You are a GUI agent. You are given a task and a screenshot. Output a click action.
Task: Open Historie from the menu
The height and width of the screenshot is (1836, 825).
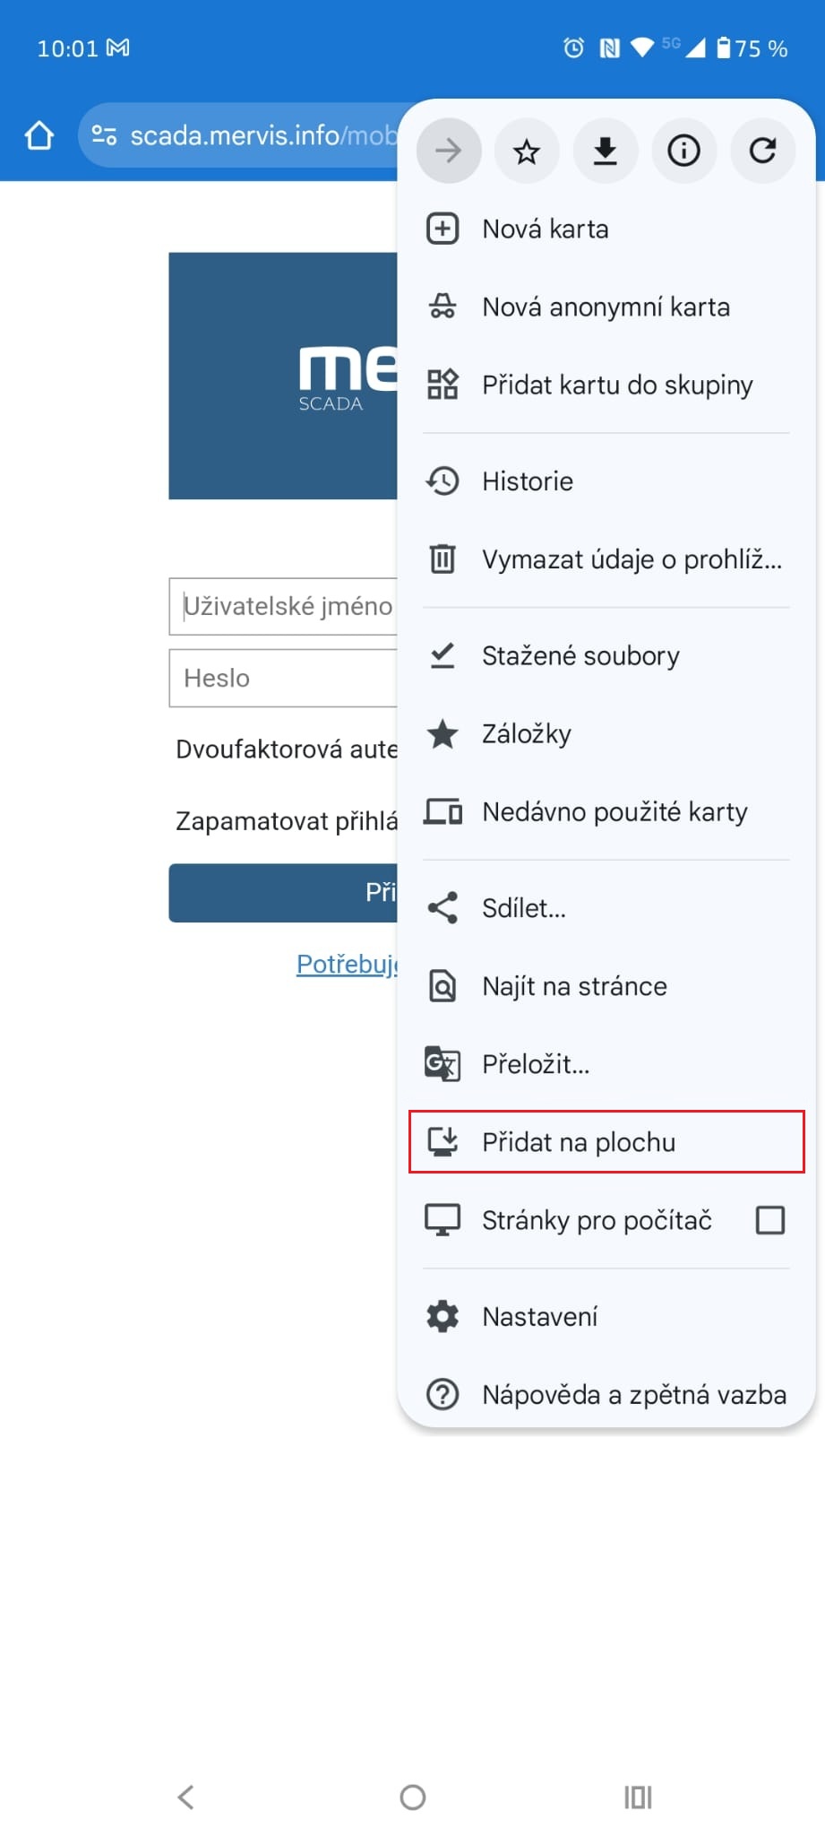tap(527, 481)
